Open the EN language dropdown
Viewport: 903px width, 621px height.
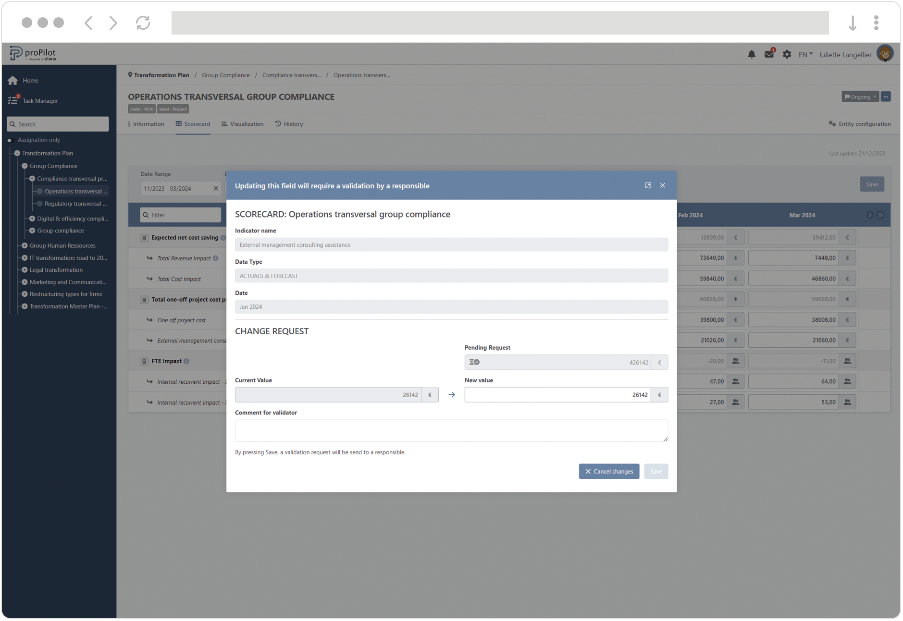805,55
